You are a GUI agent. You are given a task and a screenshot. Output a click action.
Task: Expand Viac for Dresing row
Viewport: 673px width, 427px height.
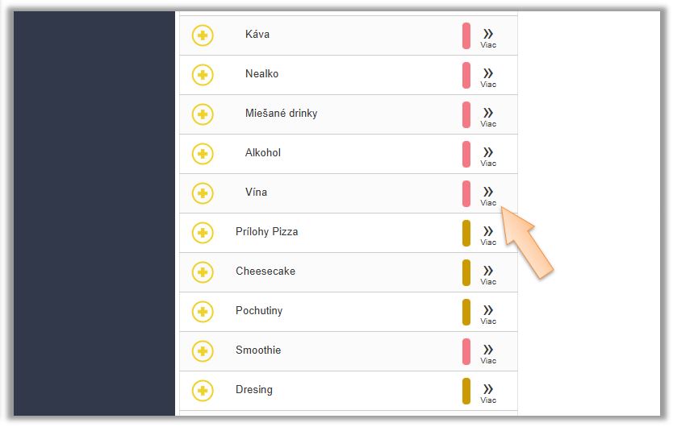point(488,392)
